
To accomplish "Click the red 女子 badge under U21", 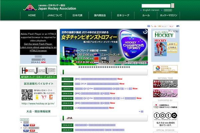I will (32, 131).
